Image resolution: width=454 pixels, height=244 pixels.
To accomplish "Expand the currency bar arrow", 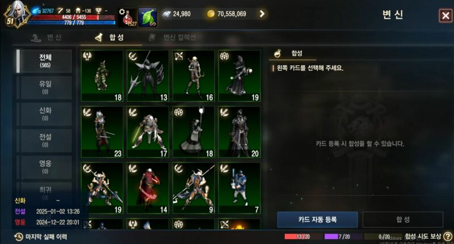I will click(262, 14).
